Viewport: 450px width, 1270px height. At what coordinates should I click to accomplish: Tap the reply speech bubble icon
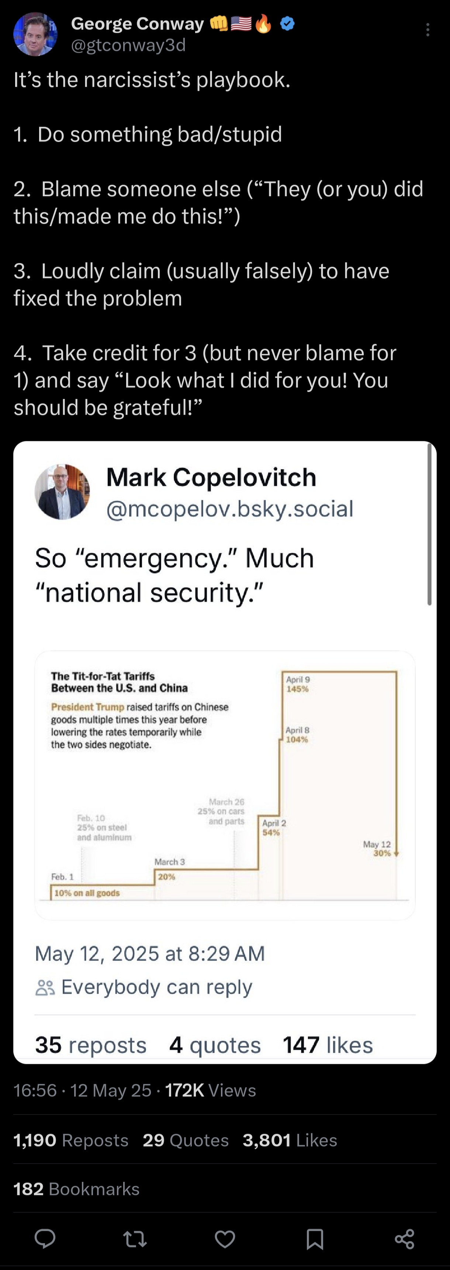pos(45,1238)
